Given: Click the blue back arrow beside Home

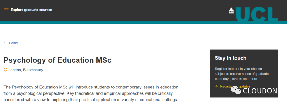Looking at the screenshot, I should pos(5,43).
